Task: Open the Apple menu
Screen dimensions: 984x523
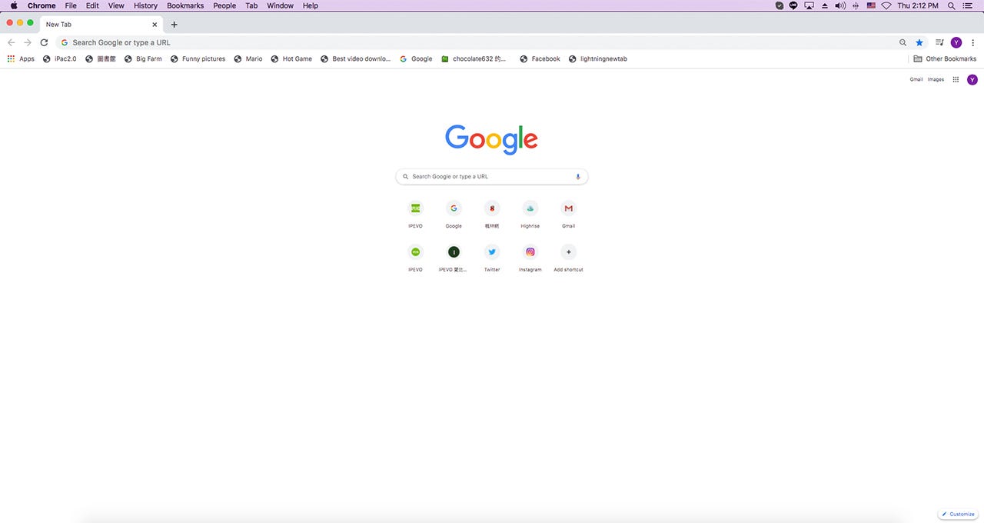Action: (x=14, y=5)
